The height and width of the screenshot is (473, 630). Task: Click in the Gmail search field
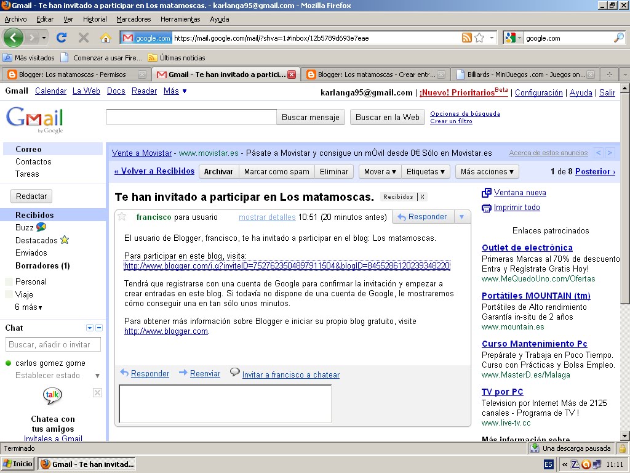191,117
